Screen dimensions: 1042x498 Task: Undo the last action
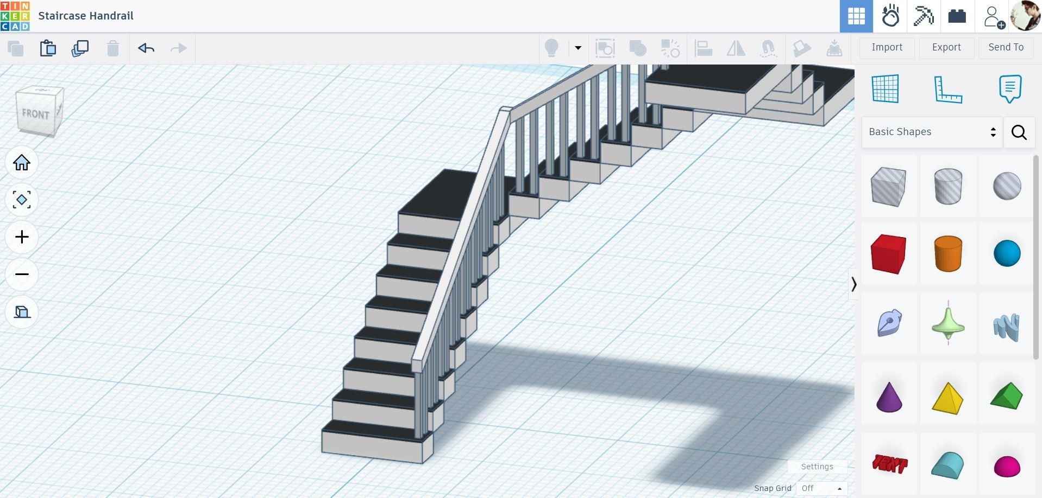pyautogui.click(x=146, y=48)
